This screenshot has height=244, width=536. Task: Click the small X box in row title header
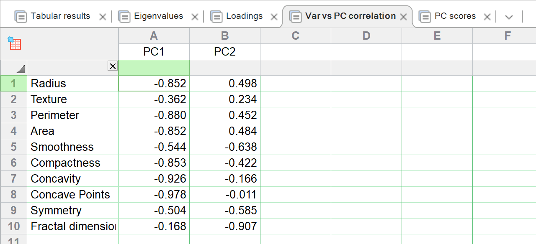point(113,66)
